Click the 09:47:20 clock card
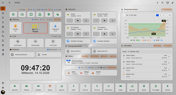Image resolution: width=176 pixels, height=95 pixels. 35,69
